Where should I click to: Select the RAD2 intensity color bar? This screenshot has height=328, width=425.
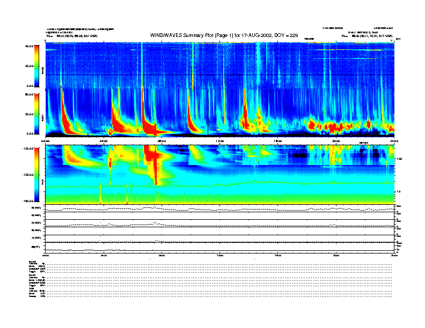click(x=36, y=66)
